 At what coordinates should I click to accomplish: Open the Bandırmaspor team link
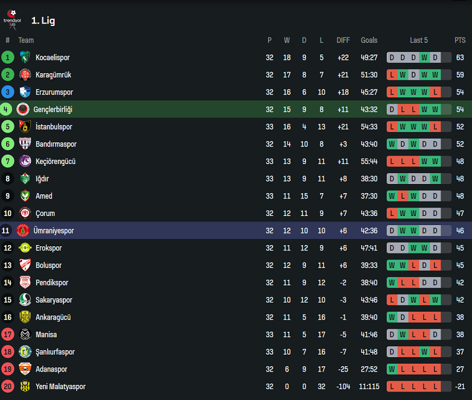coord(56,144)
